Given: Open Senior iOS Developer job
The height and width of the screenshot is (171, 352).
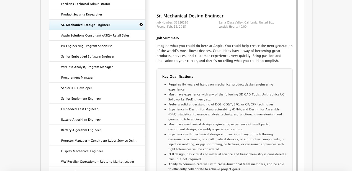Looking at the screenshot, I should click(x=76, y=88).
